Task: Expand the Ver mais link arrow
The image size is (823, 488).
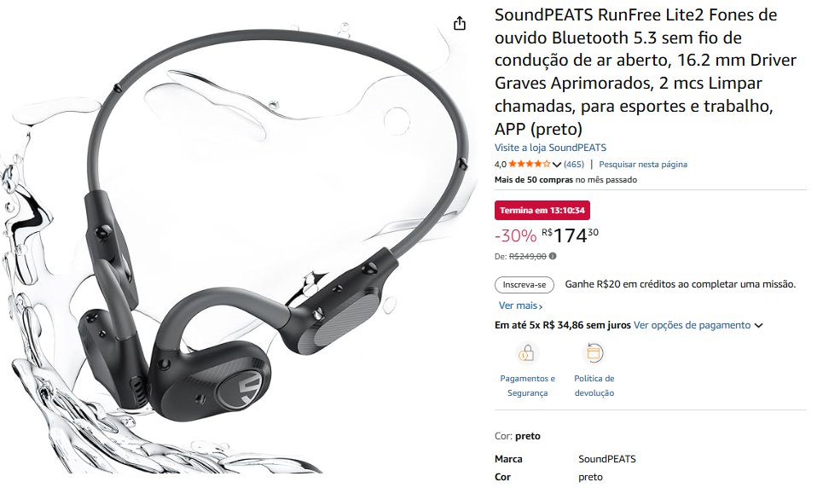Action: [541, 306]
